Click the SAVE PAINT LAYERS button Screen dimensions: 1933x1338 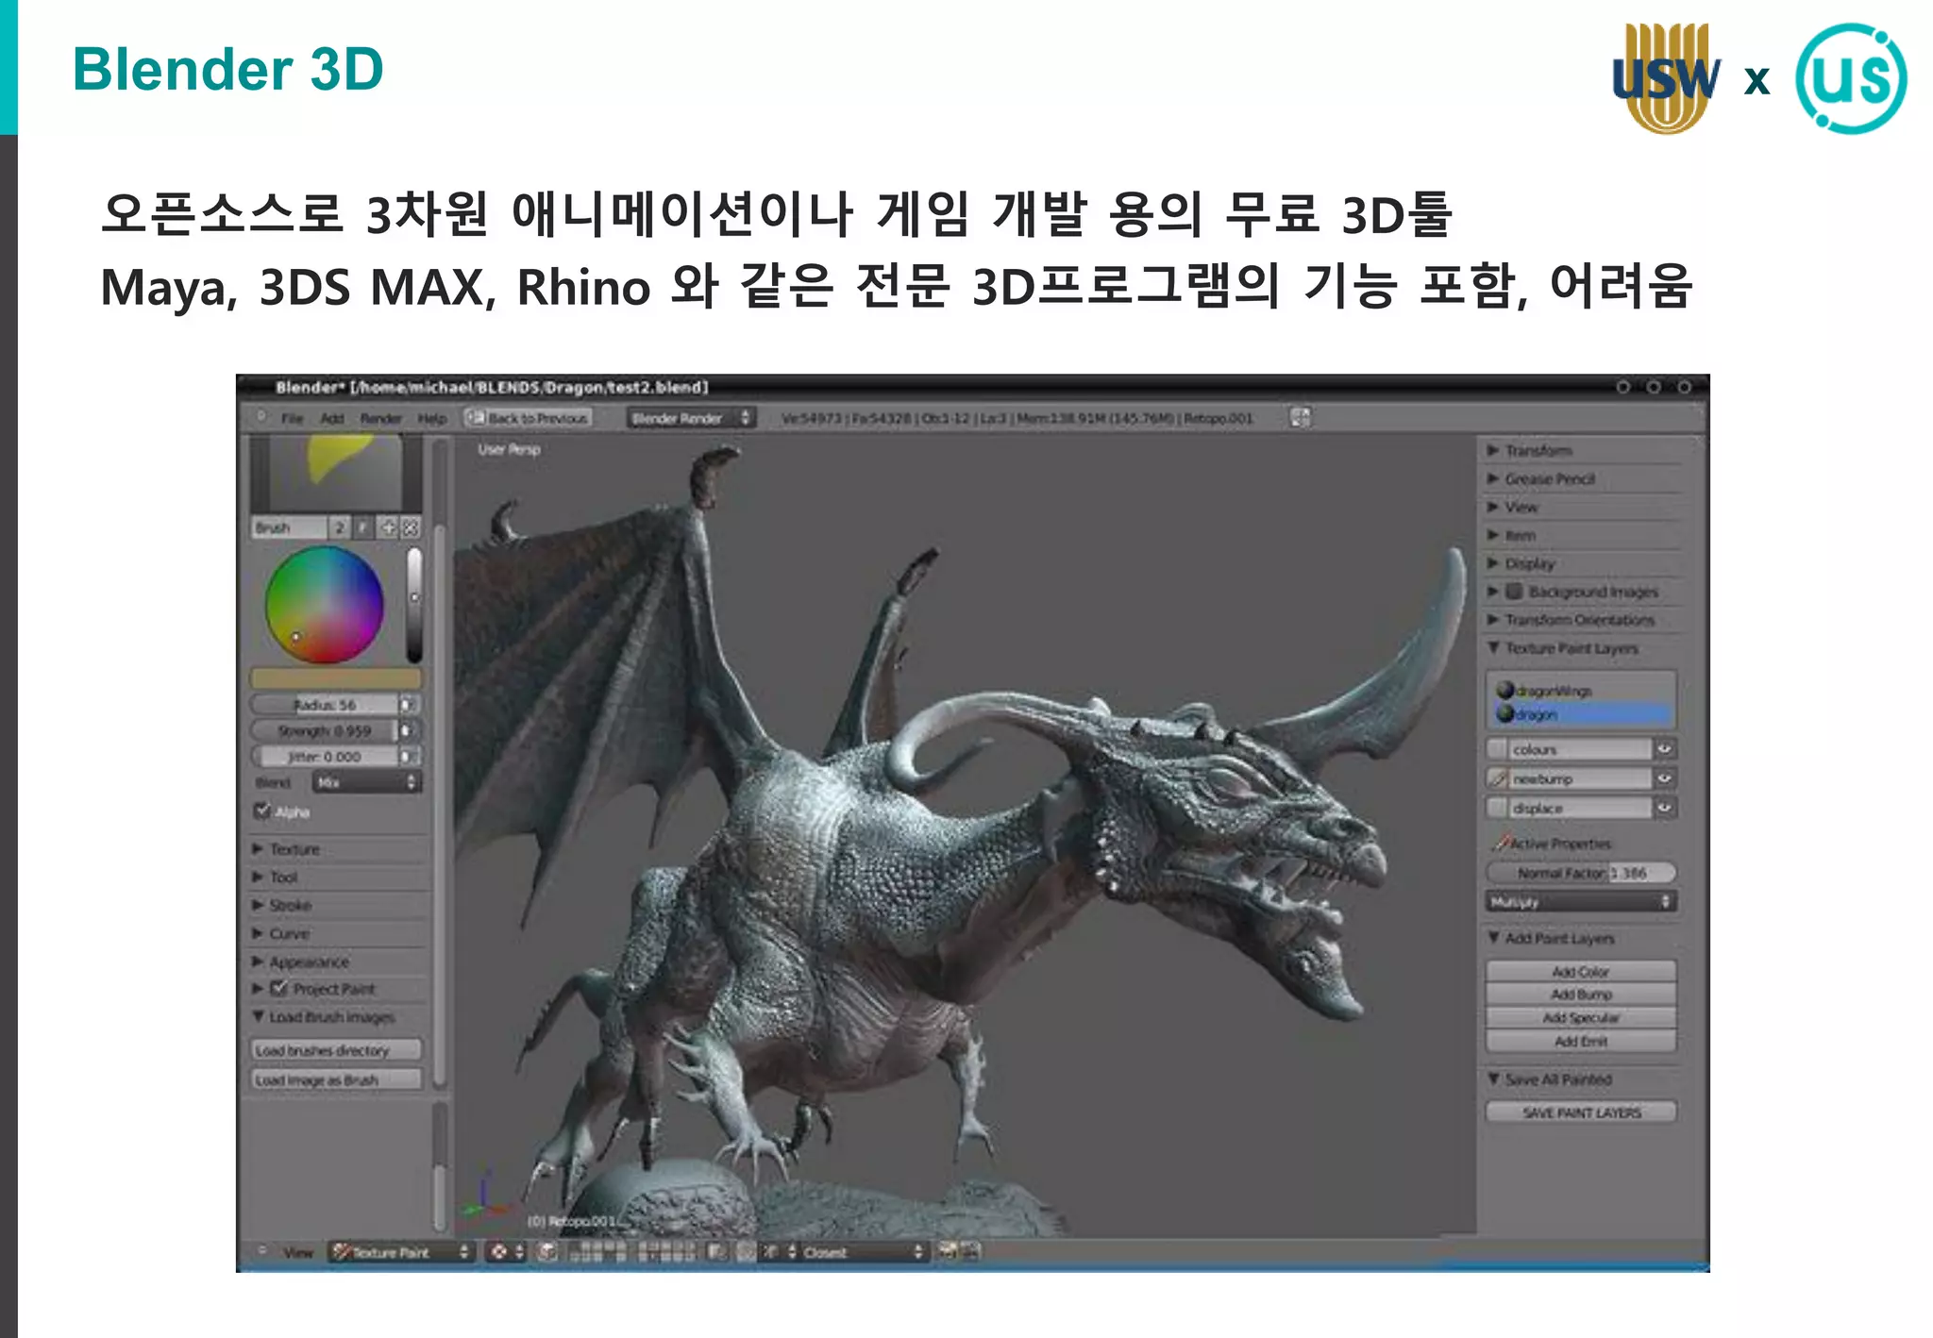pyautogui.click(x=1581, y=1112)
